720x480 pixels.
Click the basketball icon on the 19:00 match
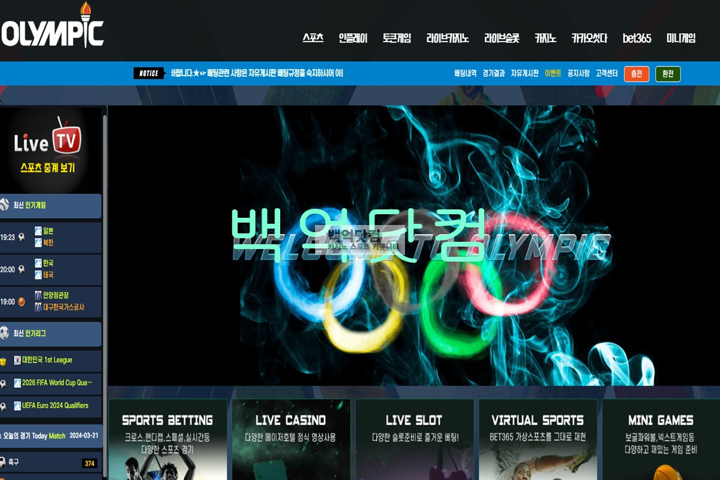click(x=22, y=302)
